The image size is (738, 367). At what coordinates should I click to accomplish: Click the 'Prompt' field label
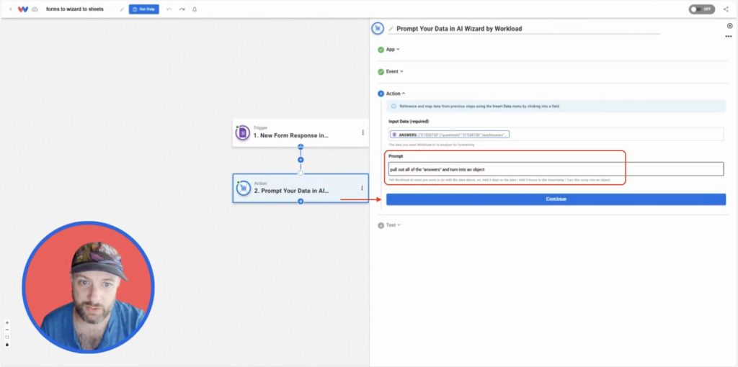tap(396, 156)
